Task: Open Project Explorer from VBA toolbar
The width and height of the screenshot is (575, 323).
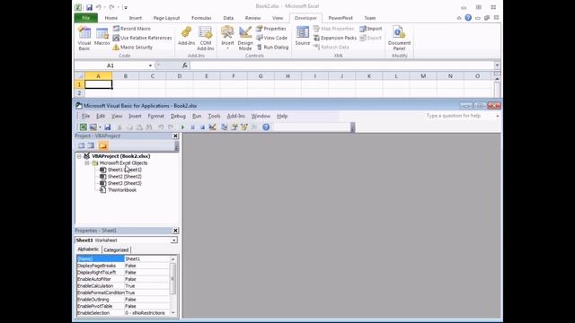Action: point(225,127)
